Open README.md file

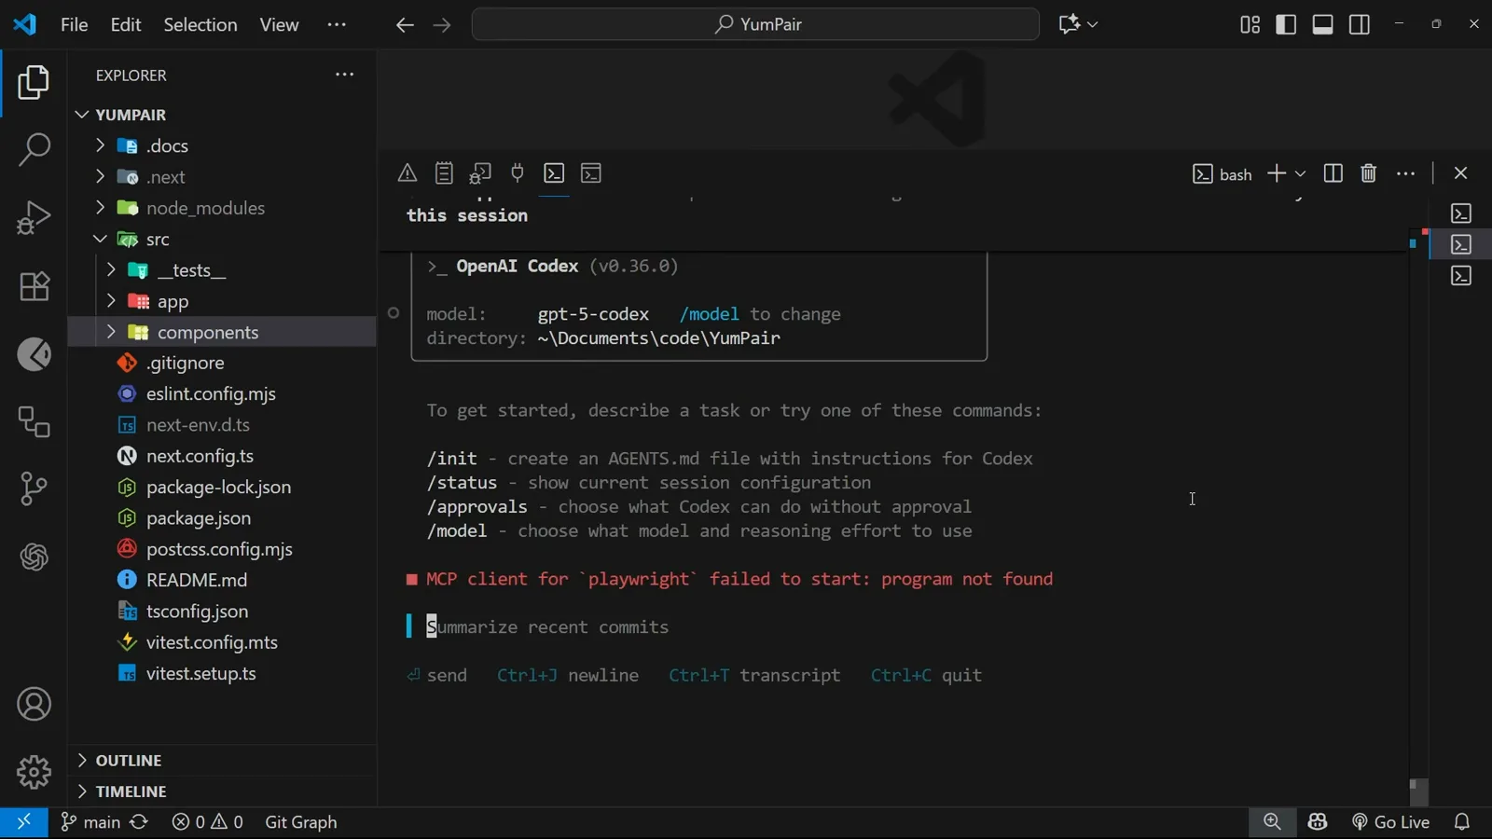coord(222,580)
